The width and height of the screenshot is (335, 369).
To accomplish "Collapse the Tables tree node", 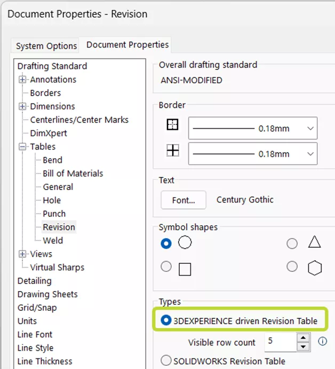I will 22,146.
